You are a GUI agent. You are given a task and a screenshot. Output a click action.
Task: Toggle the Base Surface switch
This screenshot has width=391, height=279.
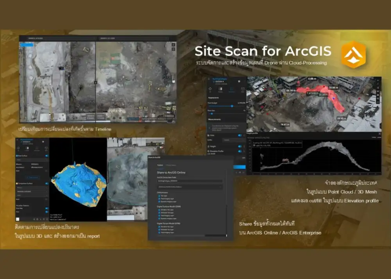pos(47,156)
